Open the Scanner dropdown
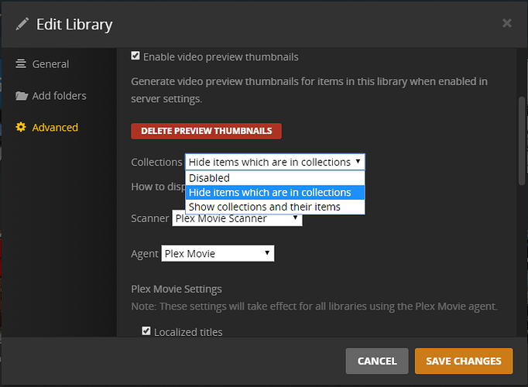The height and width of the screenshot is (387, 528). 237,219
